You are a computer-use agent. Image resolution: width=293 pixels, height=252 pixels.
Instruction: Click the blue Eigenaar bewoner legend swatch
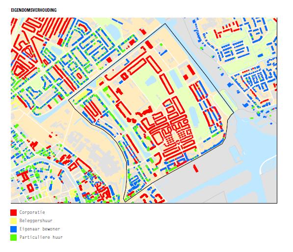pyautogui.click(x=13, y=229)
